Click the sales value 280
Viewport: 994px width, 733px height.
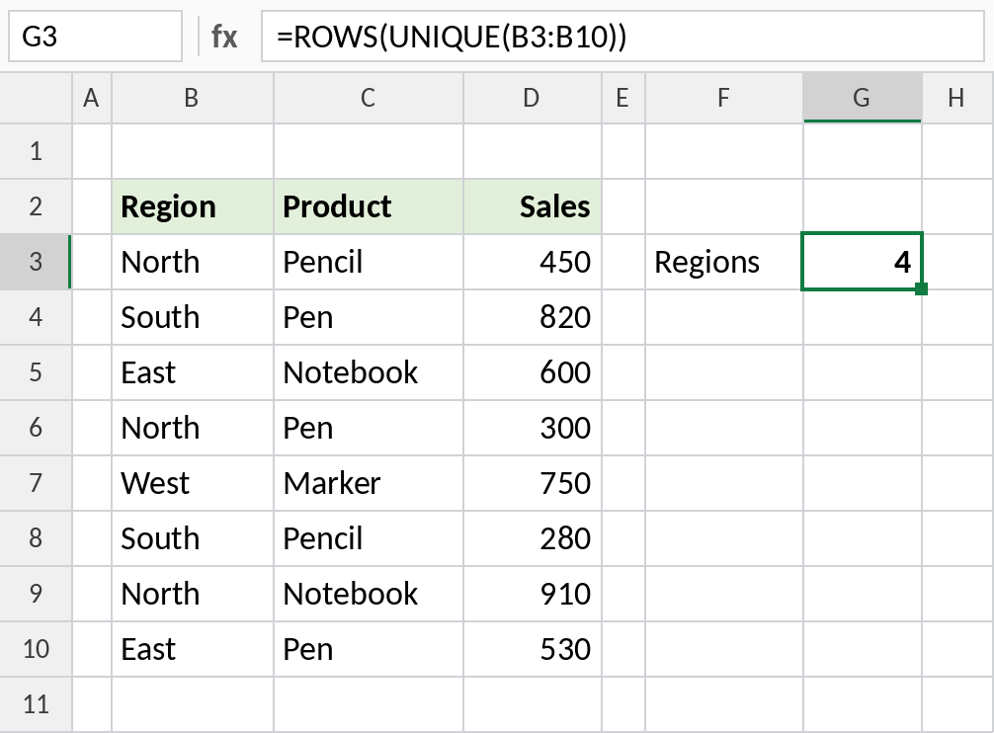(533, 538)
